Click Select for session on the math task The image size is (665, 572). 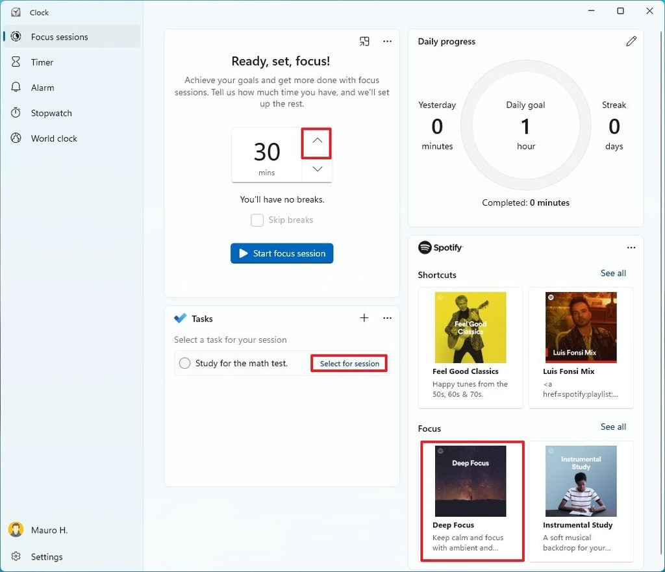[x=349, y=364]
